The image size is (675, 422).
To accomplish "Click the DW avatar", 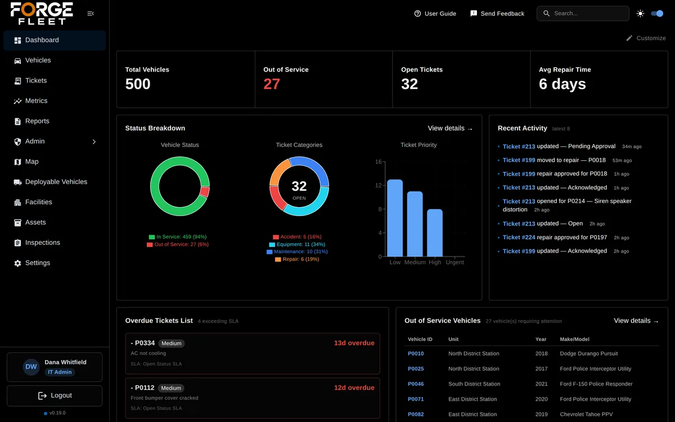I will click(31, 367).
